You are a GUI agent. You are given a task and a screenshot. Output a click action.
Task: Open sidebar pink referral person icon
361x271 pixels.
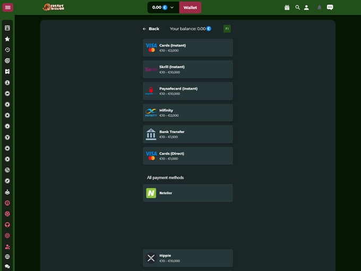(x=7, y=247)
